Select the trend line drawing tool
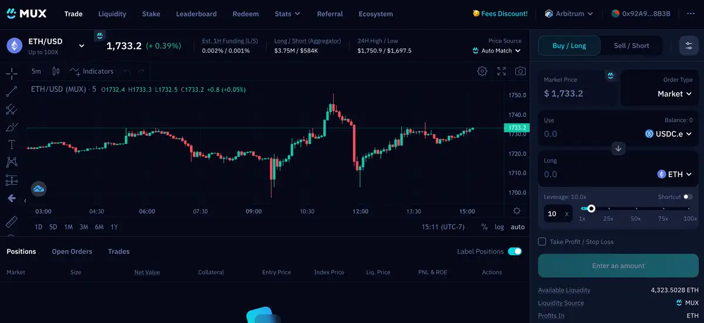 (12, 91)
